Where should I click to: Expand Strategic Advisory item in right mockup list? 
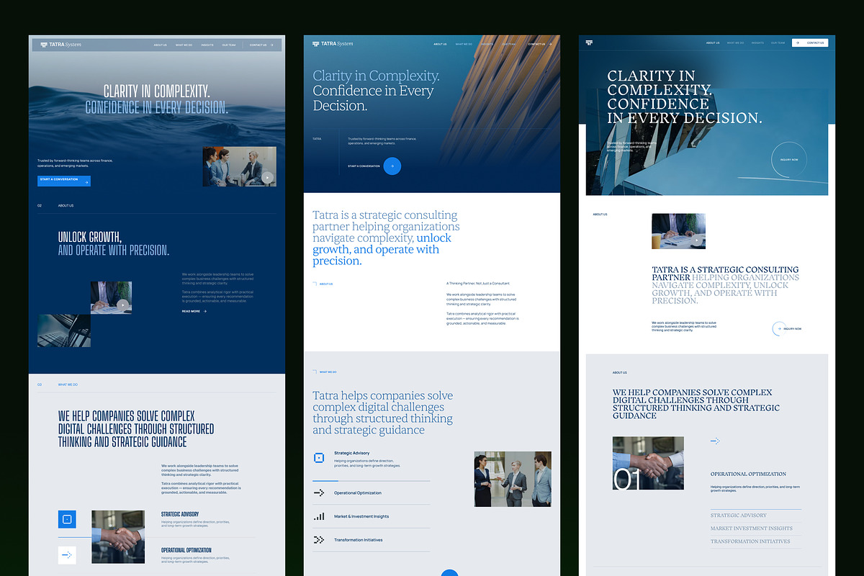click(x=755, y=516)
